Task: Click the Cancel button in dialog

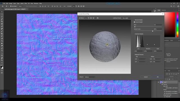Action: tap(146, 77)
